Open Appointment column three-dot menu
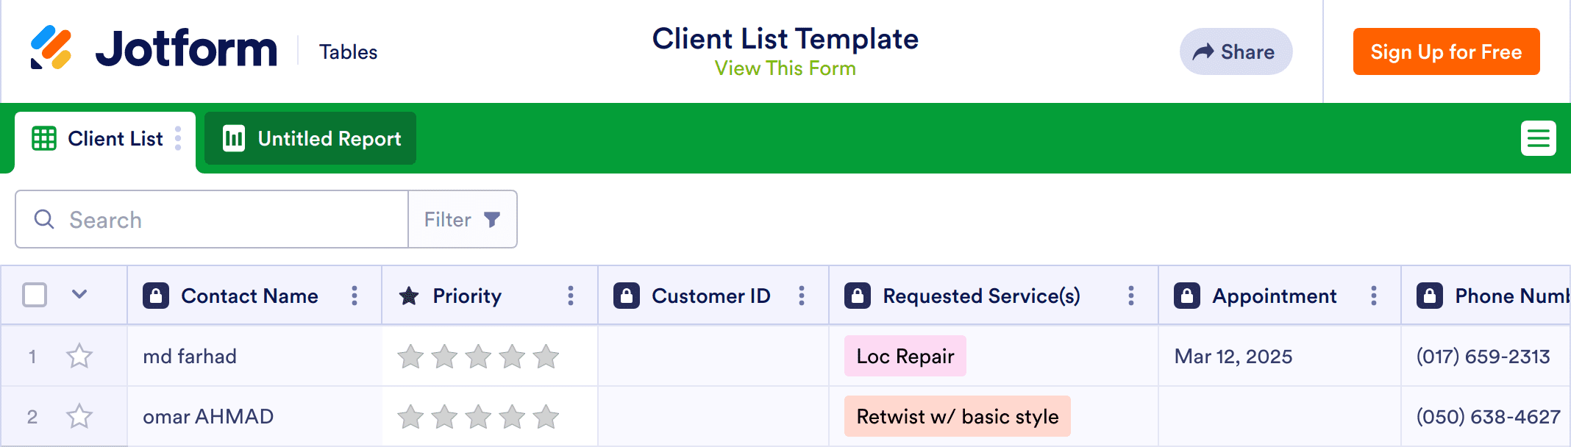Screen dimensions: 1571x447 [x=1374, y=296]
